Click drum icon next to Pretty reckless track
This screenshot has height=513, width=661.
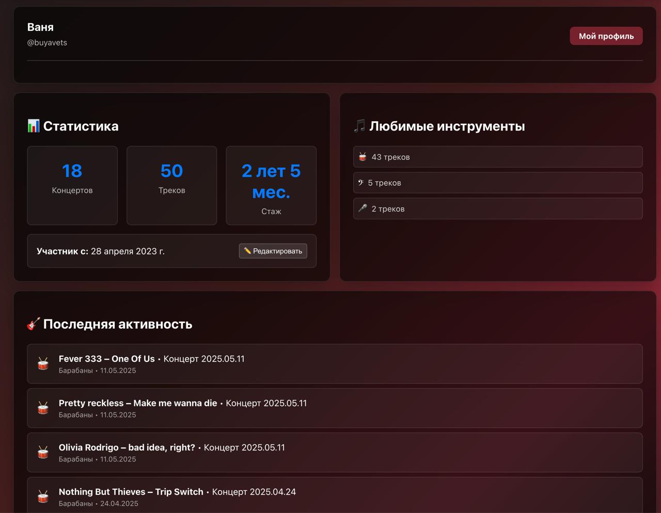43,408
